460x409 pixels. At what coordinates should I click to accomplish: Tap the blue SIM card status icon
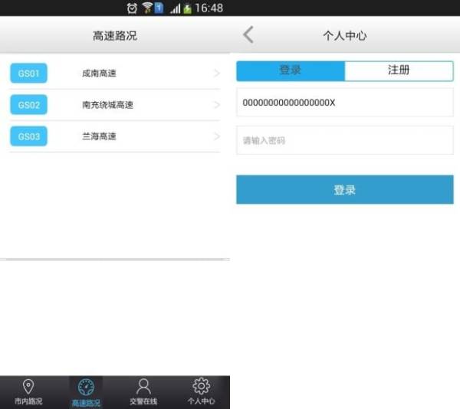[x=159, y=8]
